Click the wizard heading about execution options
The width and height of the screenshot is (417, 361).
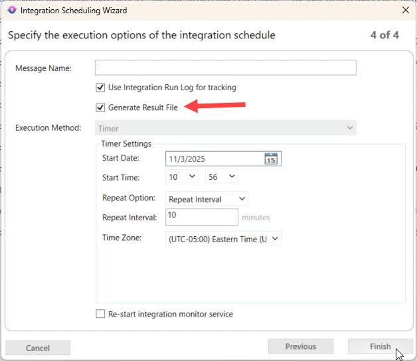coord(141,35)
